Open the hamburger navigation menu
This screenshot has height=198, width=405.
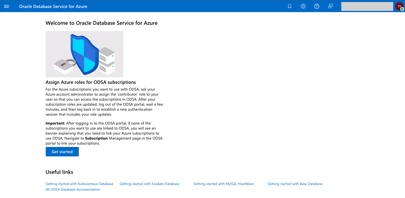click(x=6, y=6)
